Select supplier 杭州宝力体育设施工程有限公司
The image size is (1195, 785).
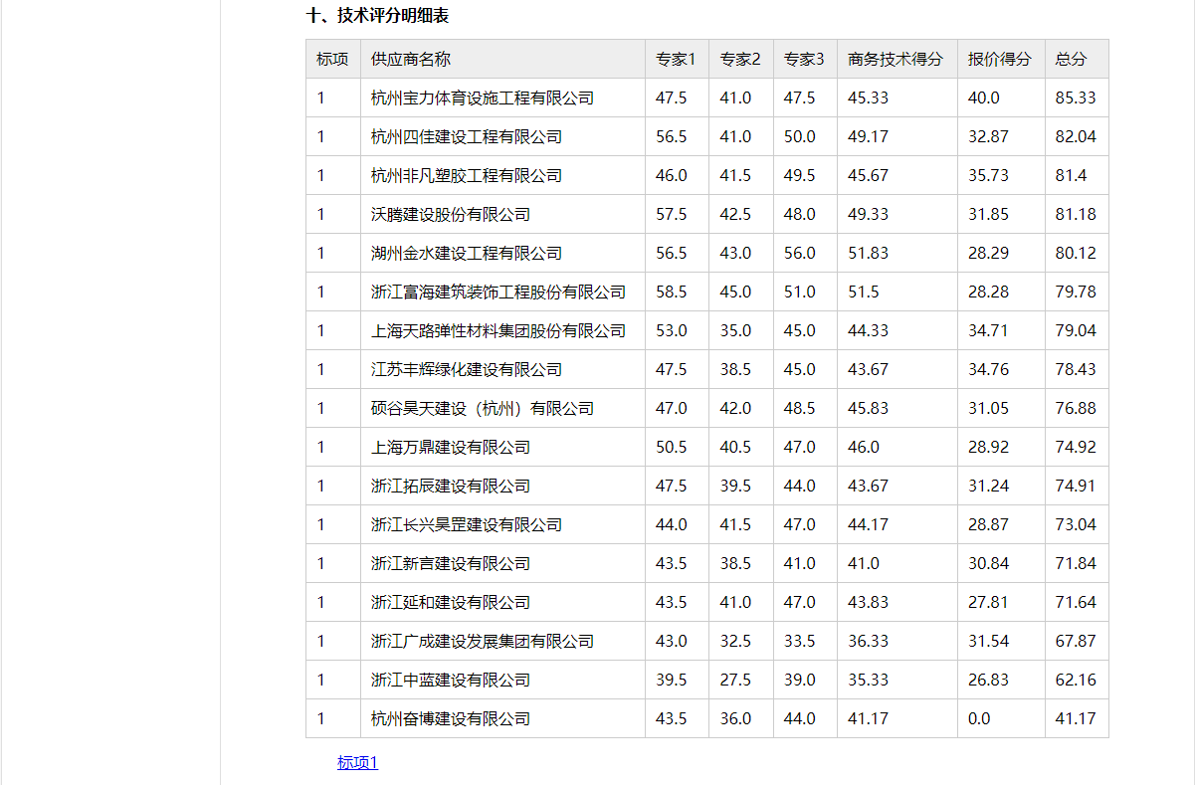(x=482, y=98)
